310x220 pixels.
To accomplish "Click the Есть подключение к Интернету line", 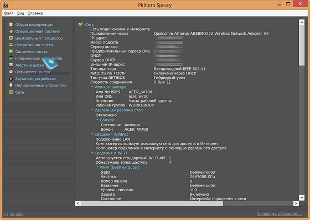I will coord(120,29).
